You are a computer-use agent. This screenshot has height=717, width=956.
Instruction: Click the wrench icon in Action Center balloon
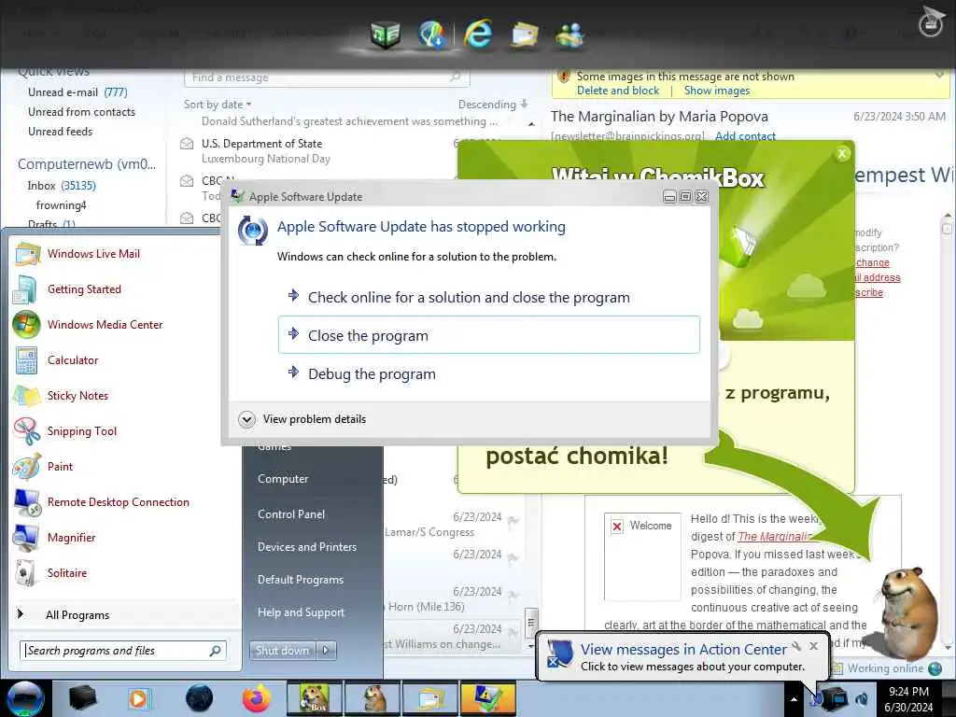coord(796,646)
